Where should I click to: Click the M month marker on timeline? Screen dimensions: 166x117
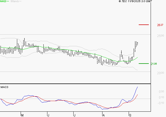(x=22, y=115)
